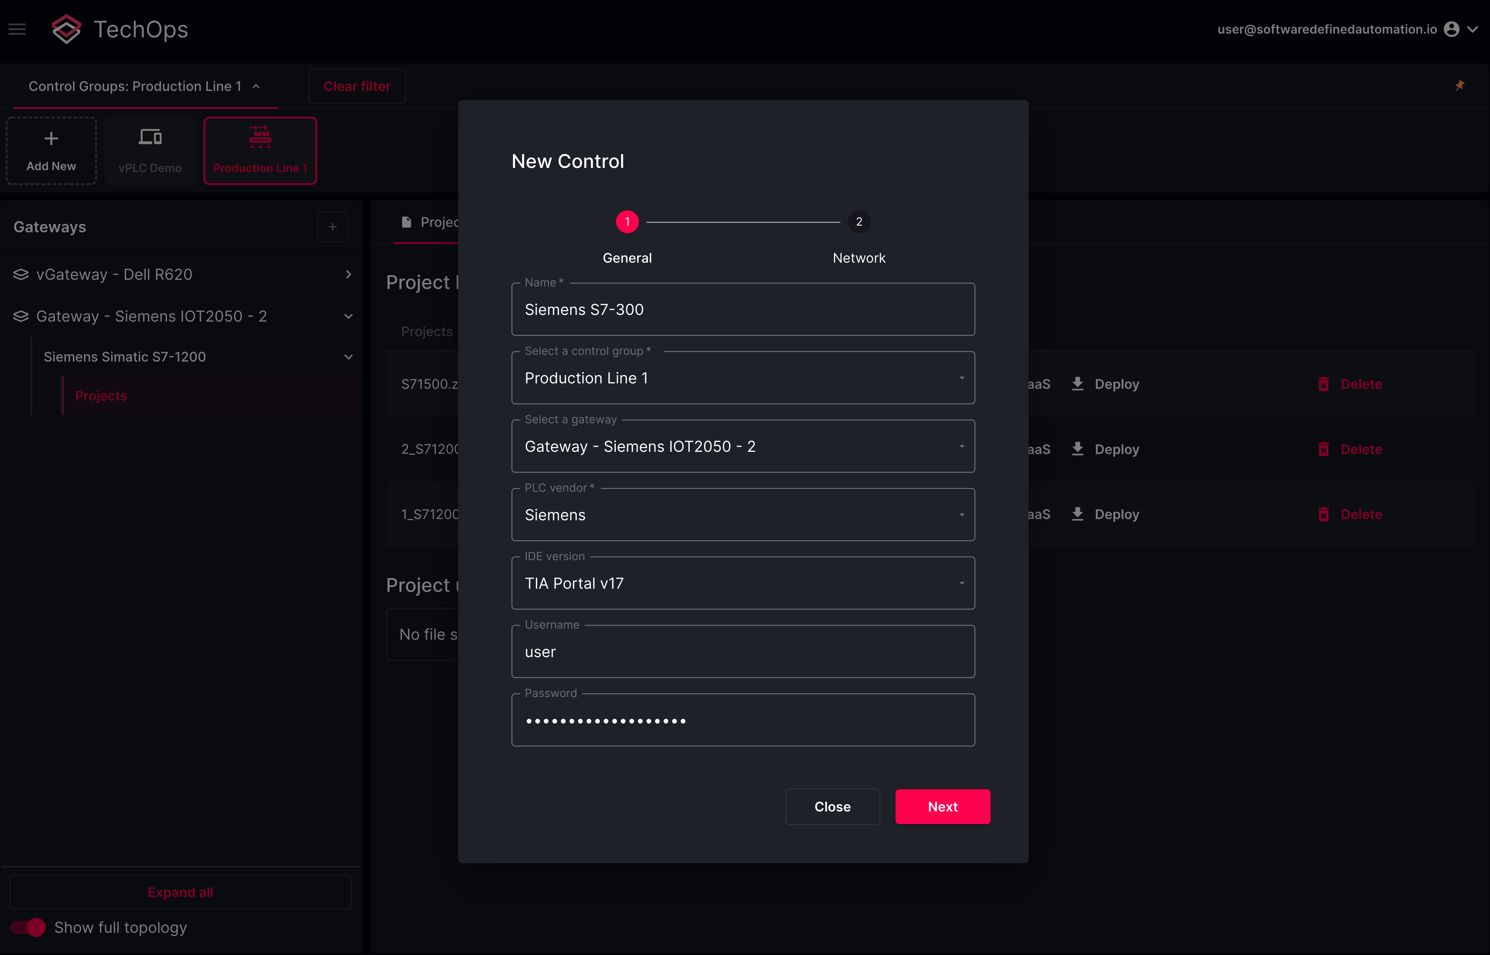
Task: Click the Next button in dialog
Action: pyautogui.click(x=942, y=807)
